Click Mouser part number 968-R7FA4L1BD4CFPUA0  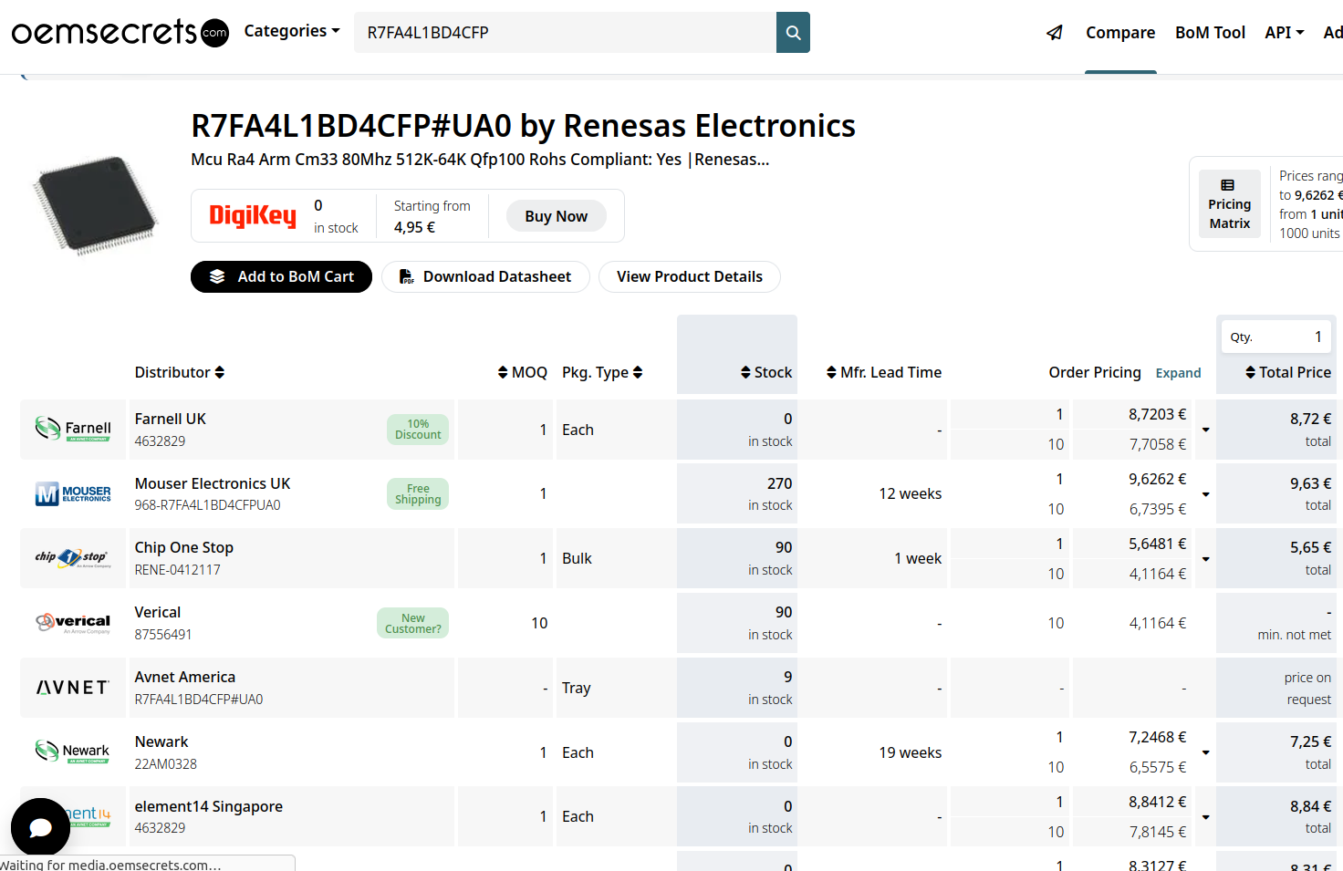pyautogui.click(x=208, y=505)
